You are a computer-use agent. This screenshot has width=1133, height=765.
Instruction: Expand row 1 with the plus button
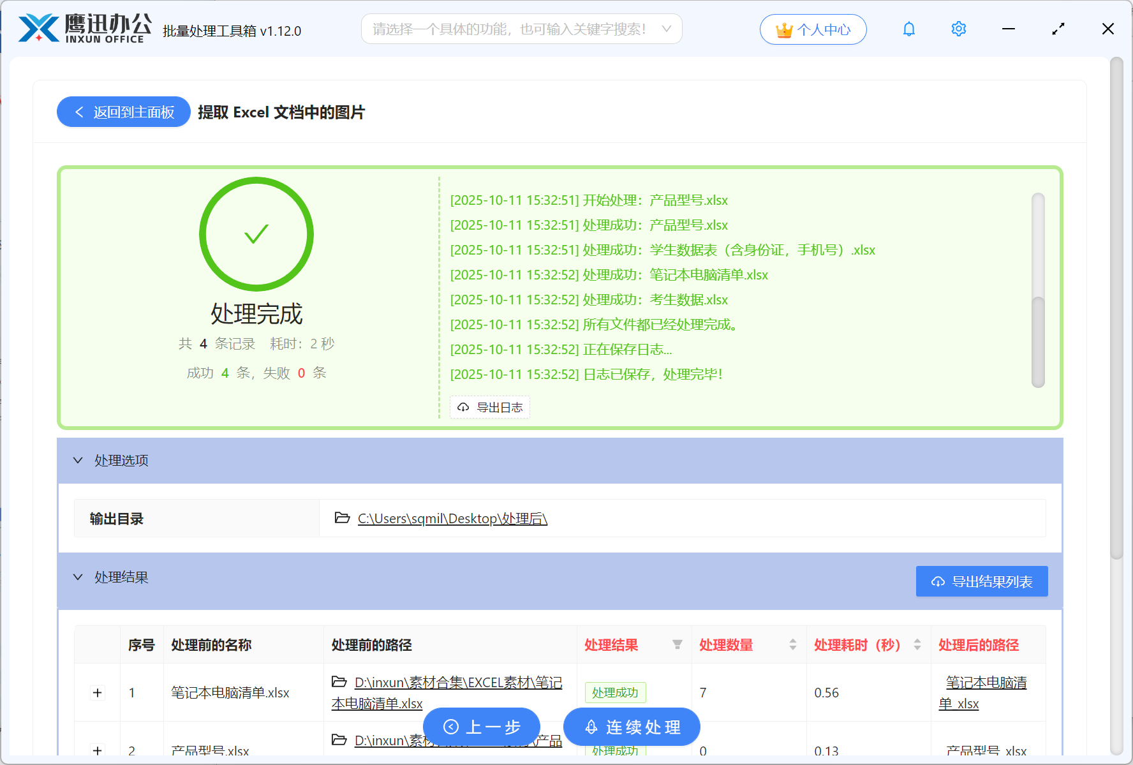point(98,693)
